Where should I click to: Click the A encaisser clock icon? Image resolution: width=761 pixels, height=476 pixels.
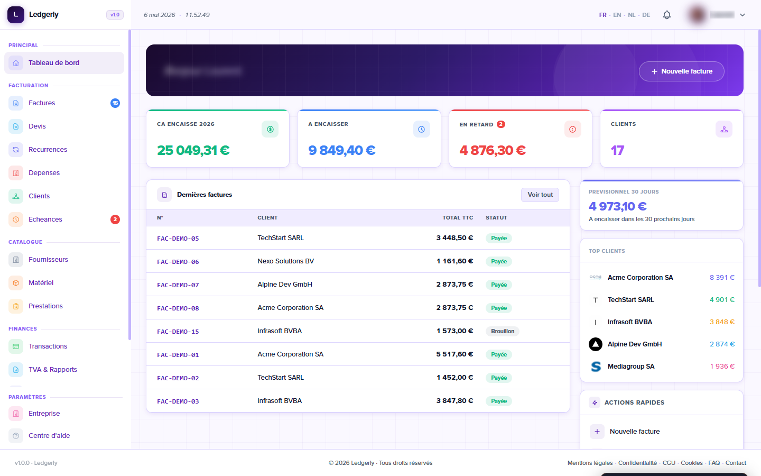[422, 129]
